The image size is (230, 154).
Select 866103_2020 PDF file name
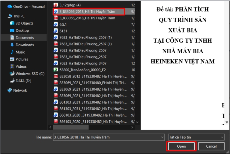coord(93,121)
